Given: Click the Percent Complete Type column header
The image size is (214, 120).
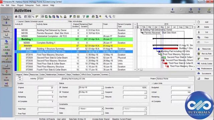Looking at the screenshot, I should point(125,25).
